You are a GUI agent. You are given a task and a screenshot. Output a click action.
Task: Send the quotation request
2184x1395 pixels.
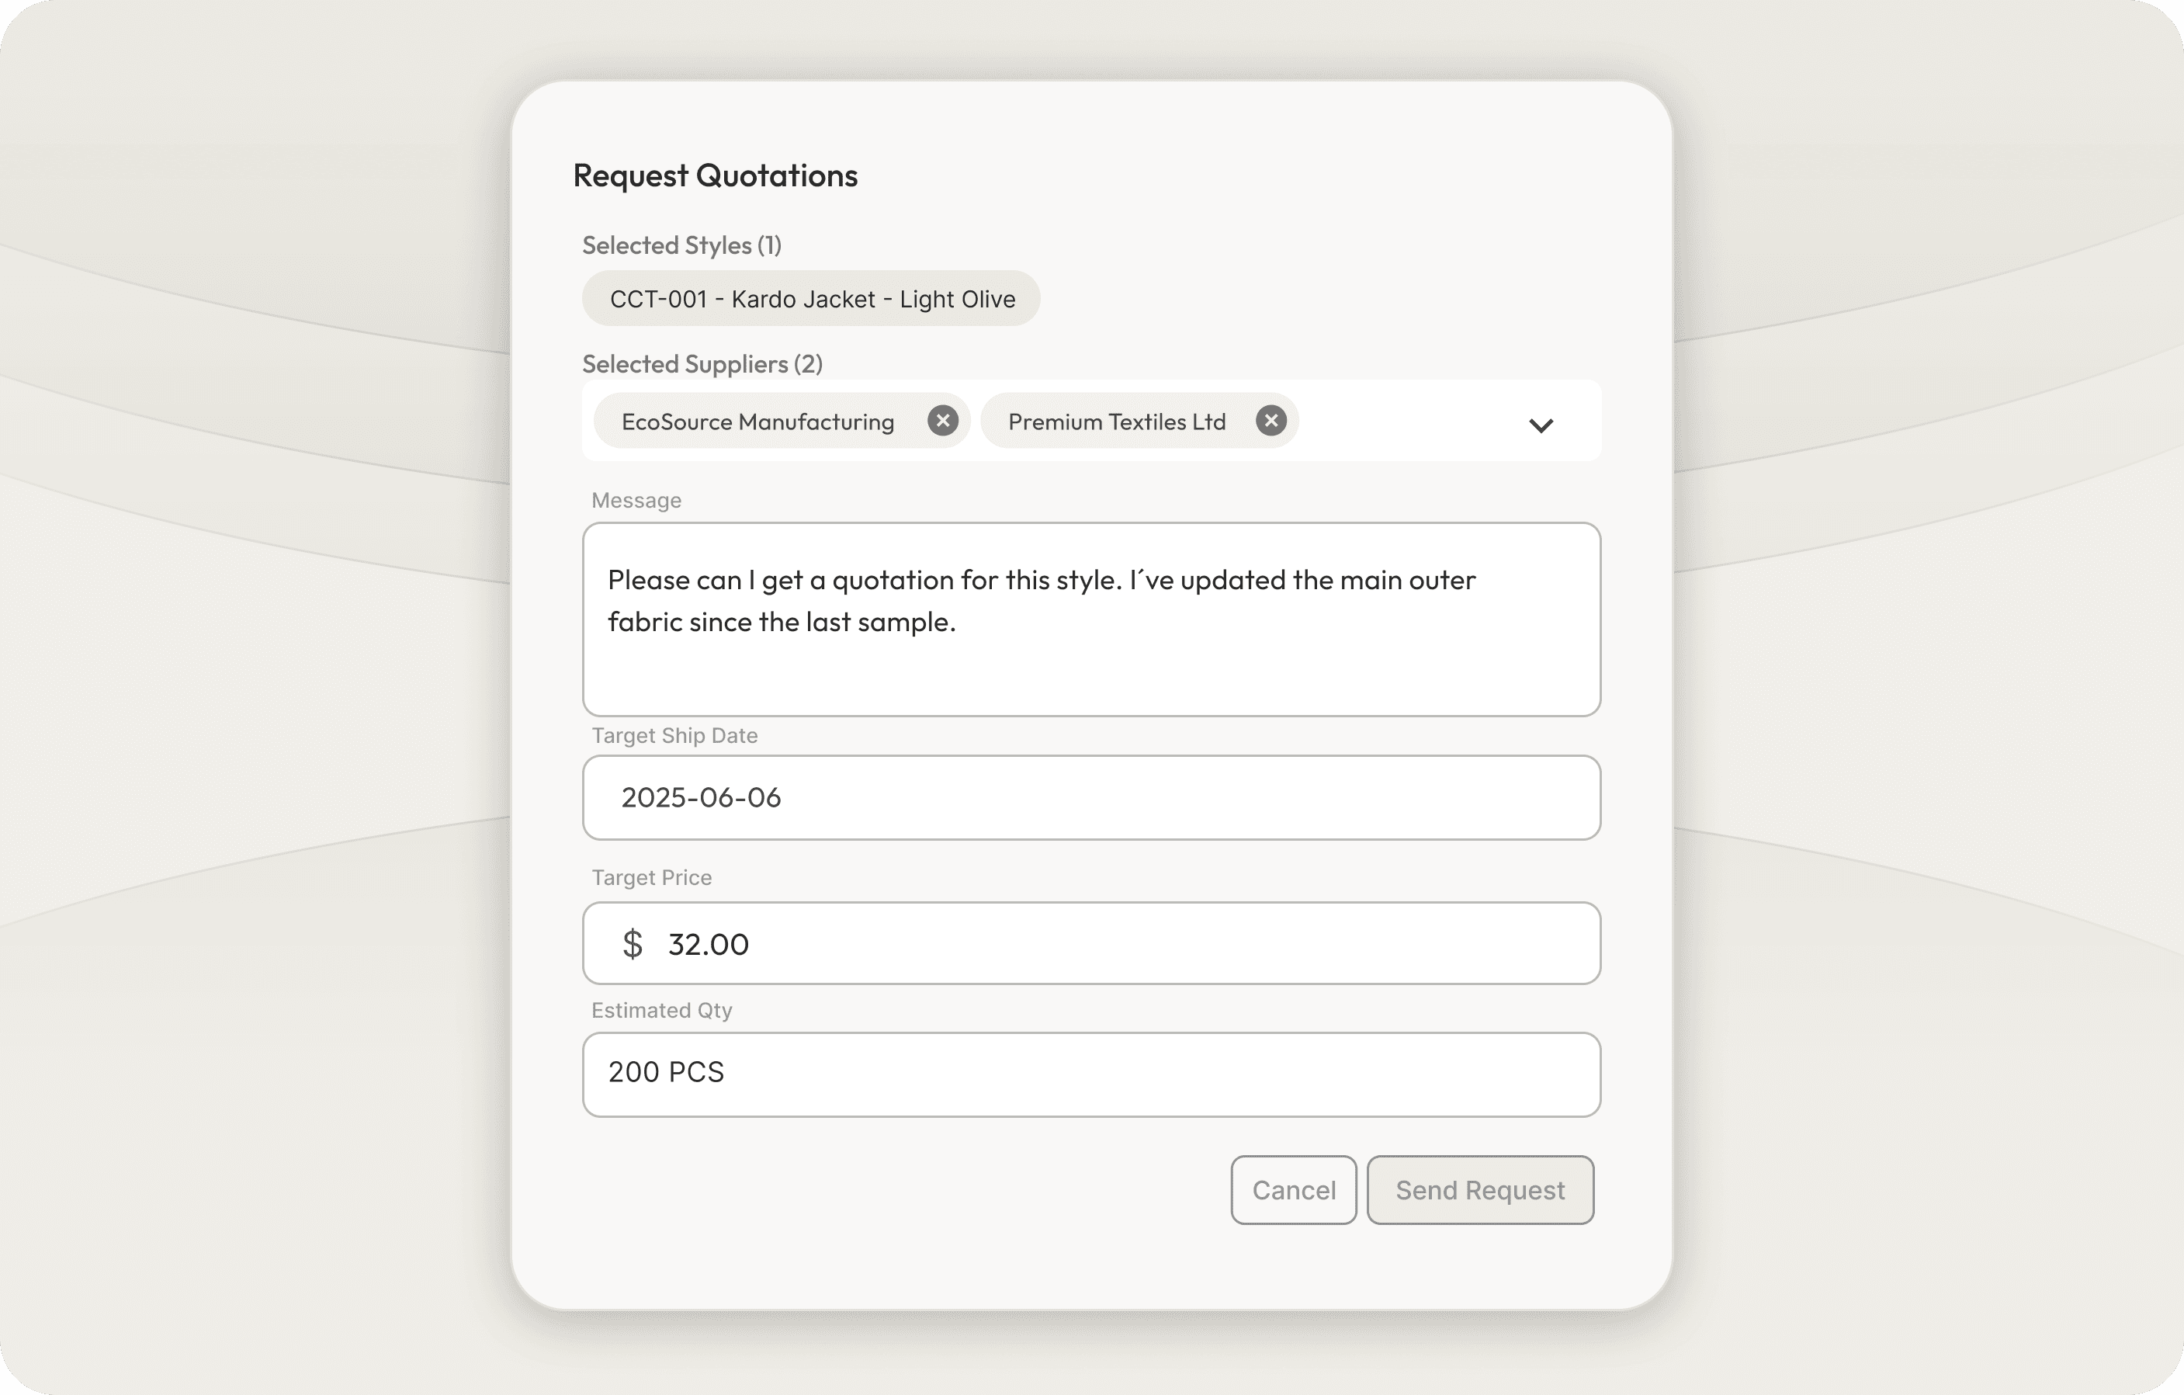click(x=1479, y=1190)
